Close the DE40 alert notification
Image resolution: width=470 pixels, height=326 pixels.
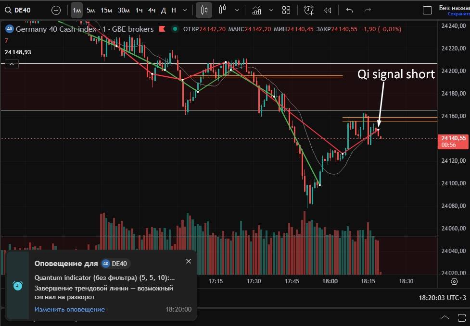tap(189, 261)
